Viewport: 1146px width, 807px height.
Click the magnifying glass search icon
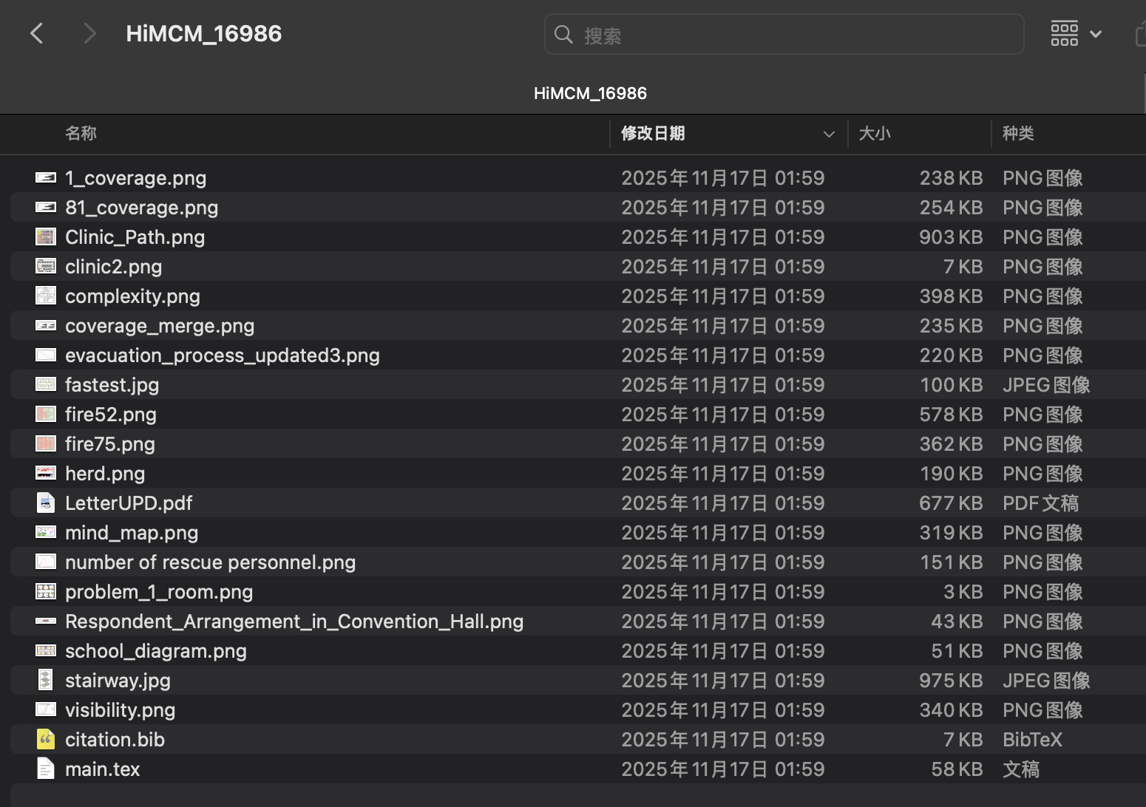click(x=563, y=35)
